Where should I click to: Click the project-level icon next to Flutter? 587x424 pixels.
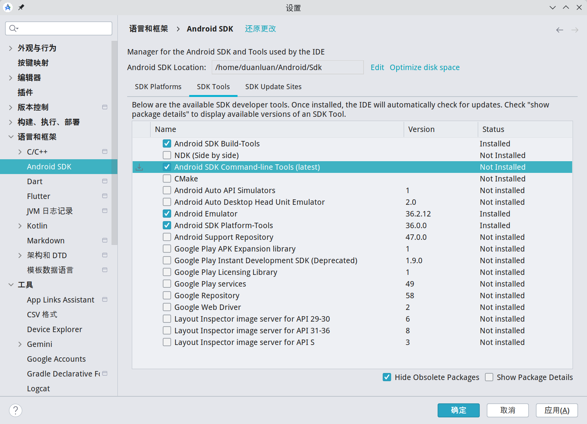click(105, 196)
